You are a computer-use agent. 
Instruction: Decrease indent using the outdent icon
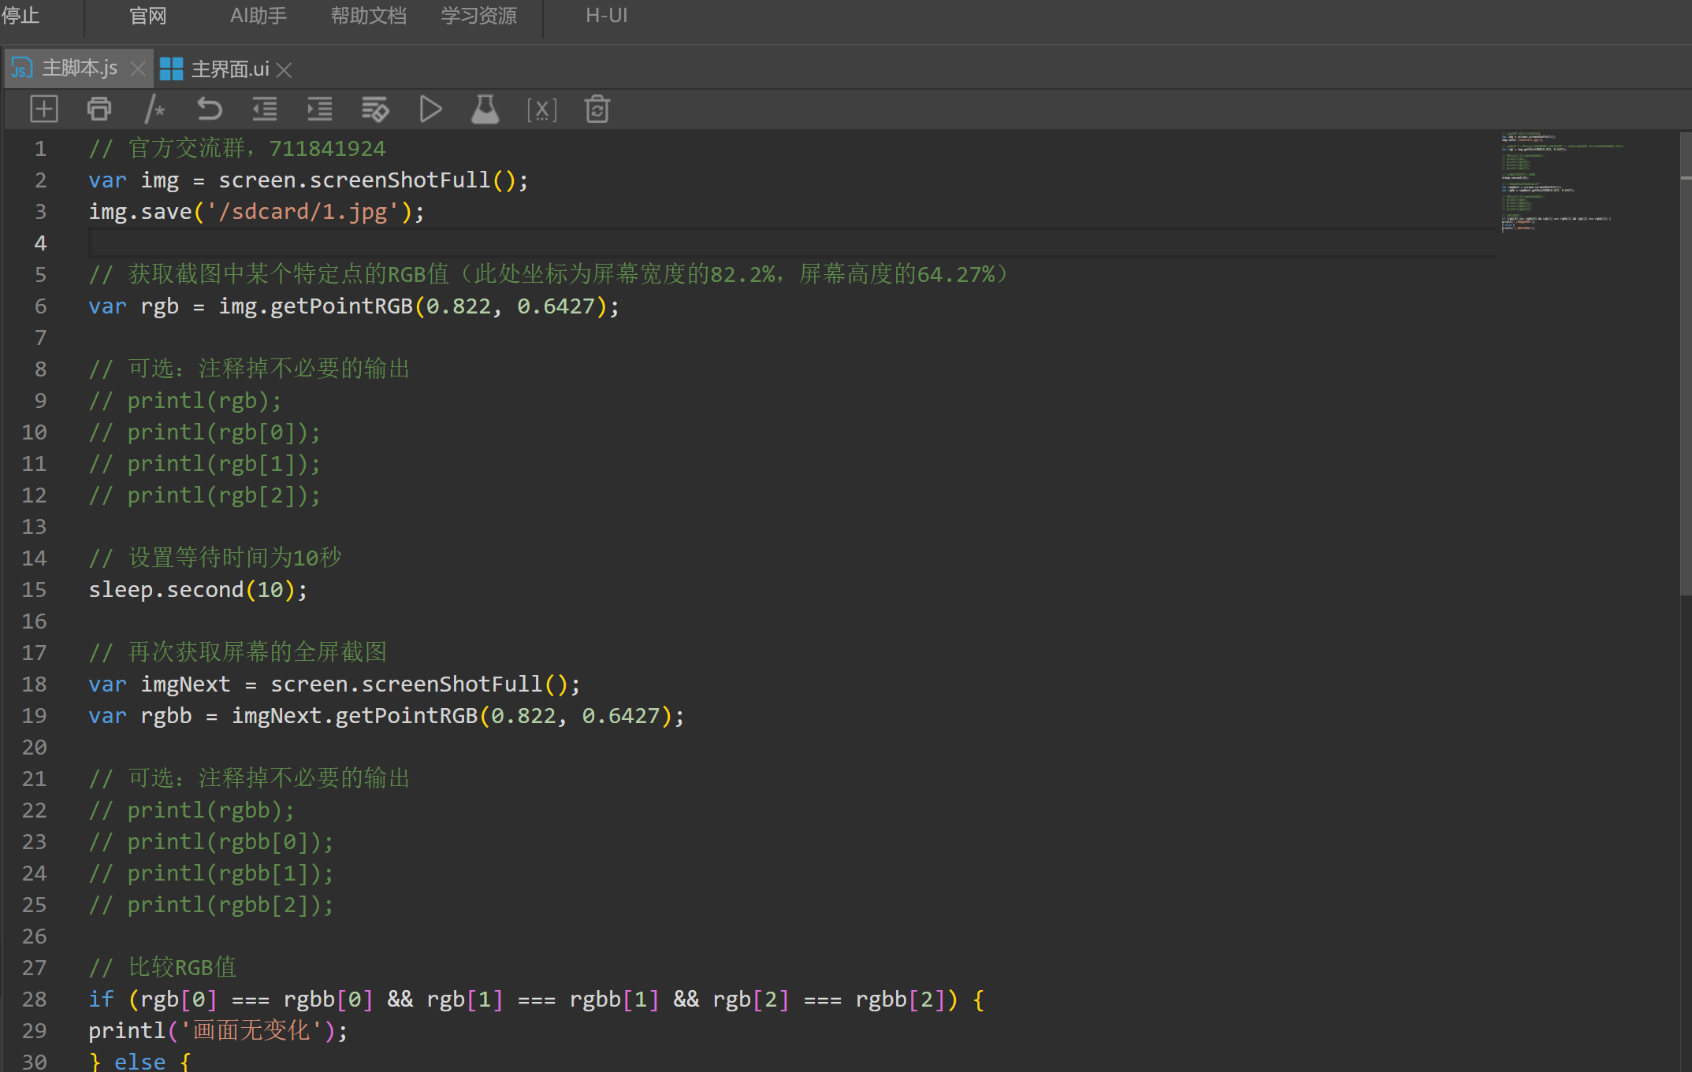(x=265, y=109)
